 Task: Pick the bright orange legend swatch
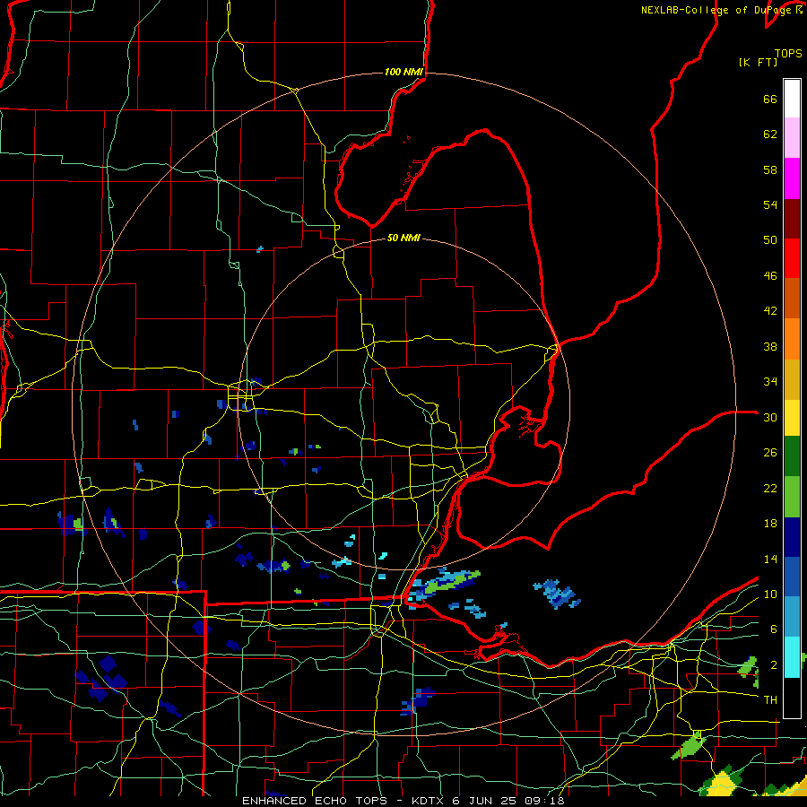point(792,339)
